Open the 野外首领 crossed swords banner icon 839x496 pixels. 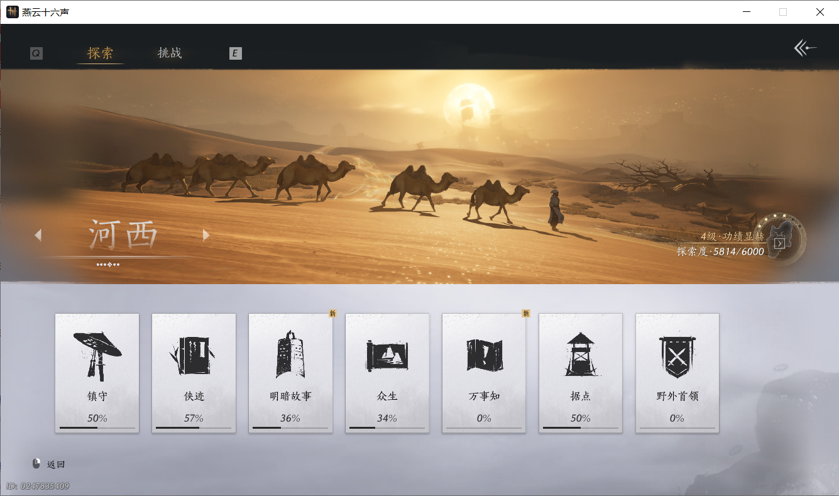click(x=677, y=356)
